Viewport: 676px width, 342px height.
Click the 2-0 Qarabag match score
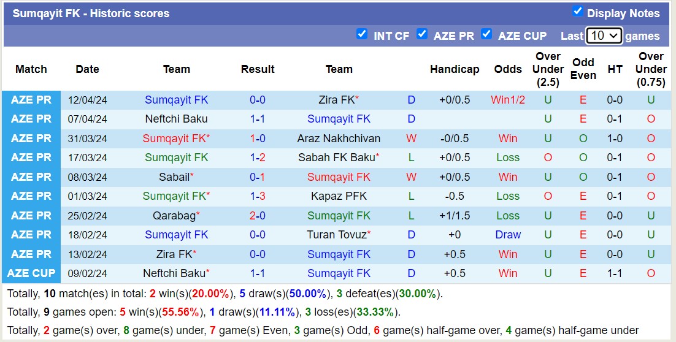click(x=258, y=216)
